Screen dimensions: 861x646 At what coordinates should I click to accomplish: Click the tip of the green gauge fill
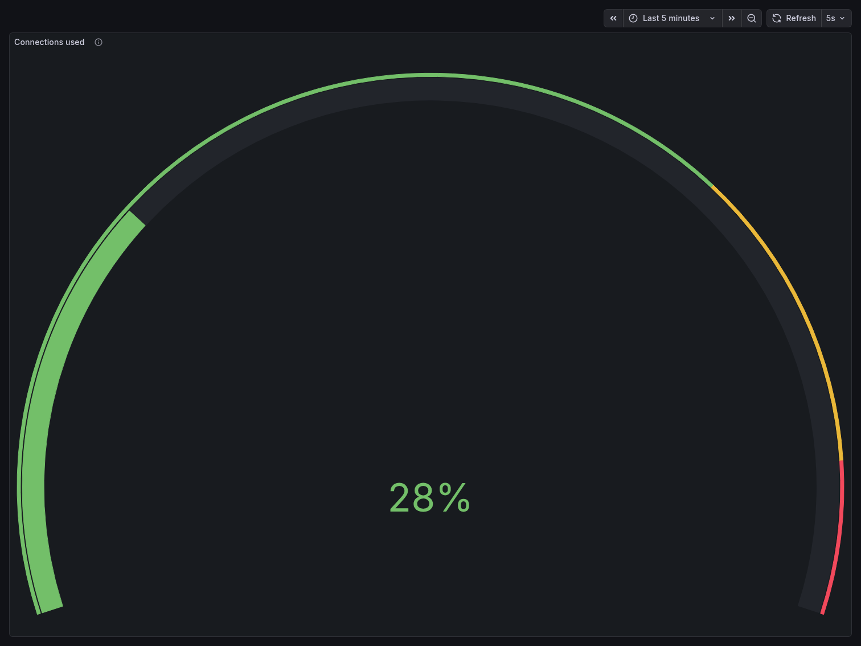[136, 218]
